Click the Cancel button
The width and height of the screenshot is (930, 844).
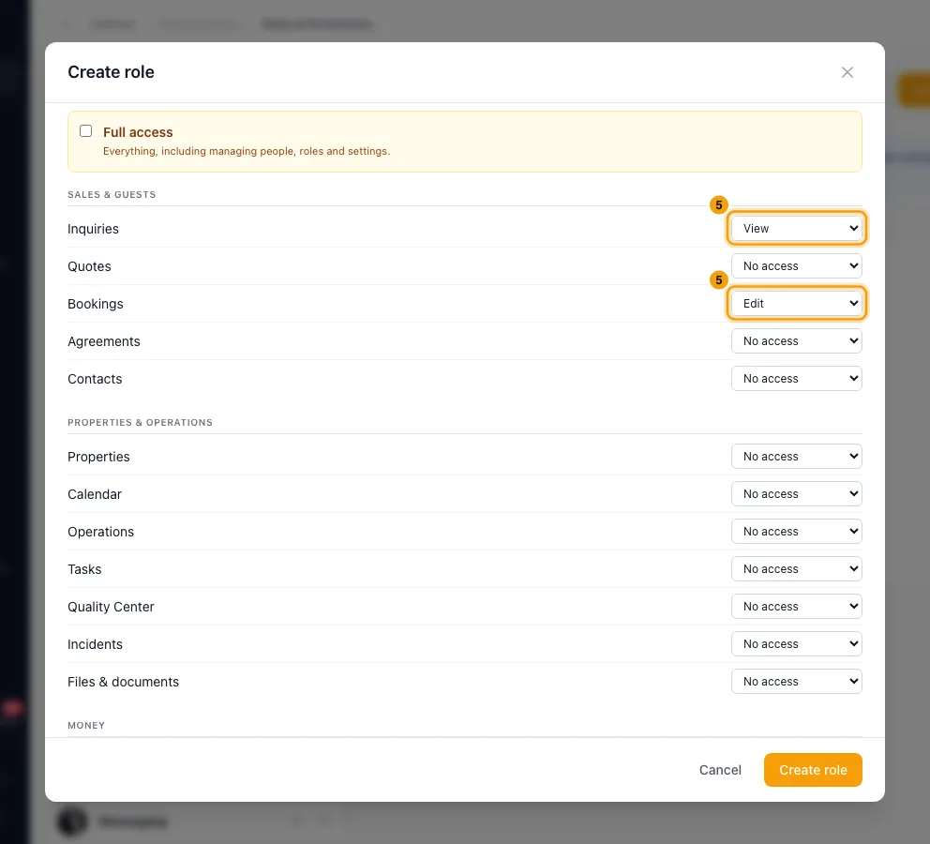point(720,770)
